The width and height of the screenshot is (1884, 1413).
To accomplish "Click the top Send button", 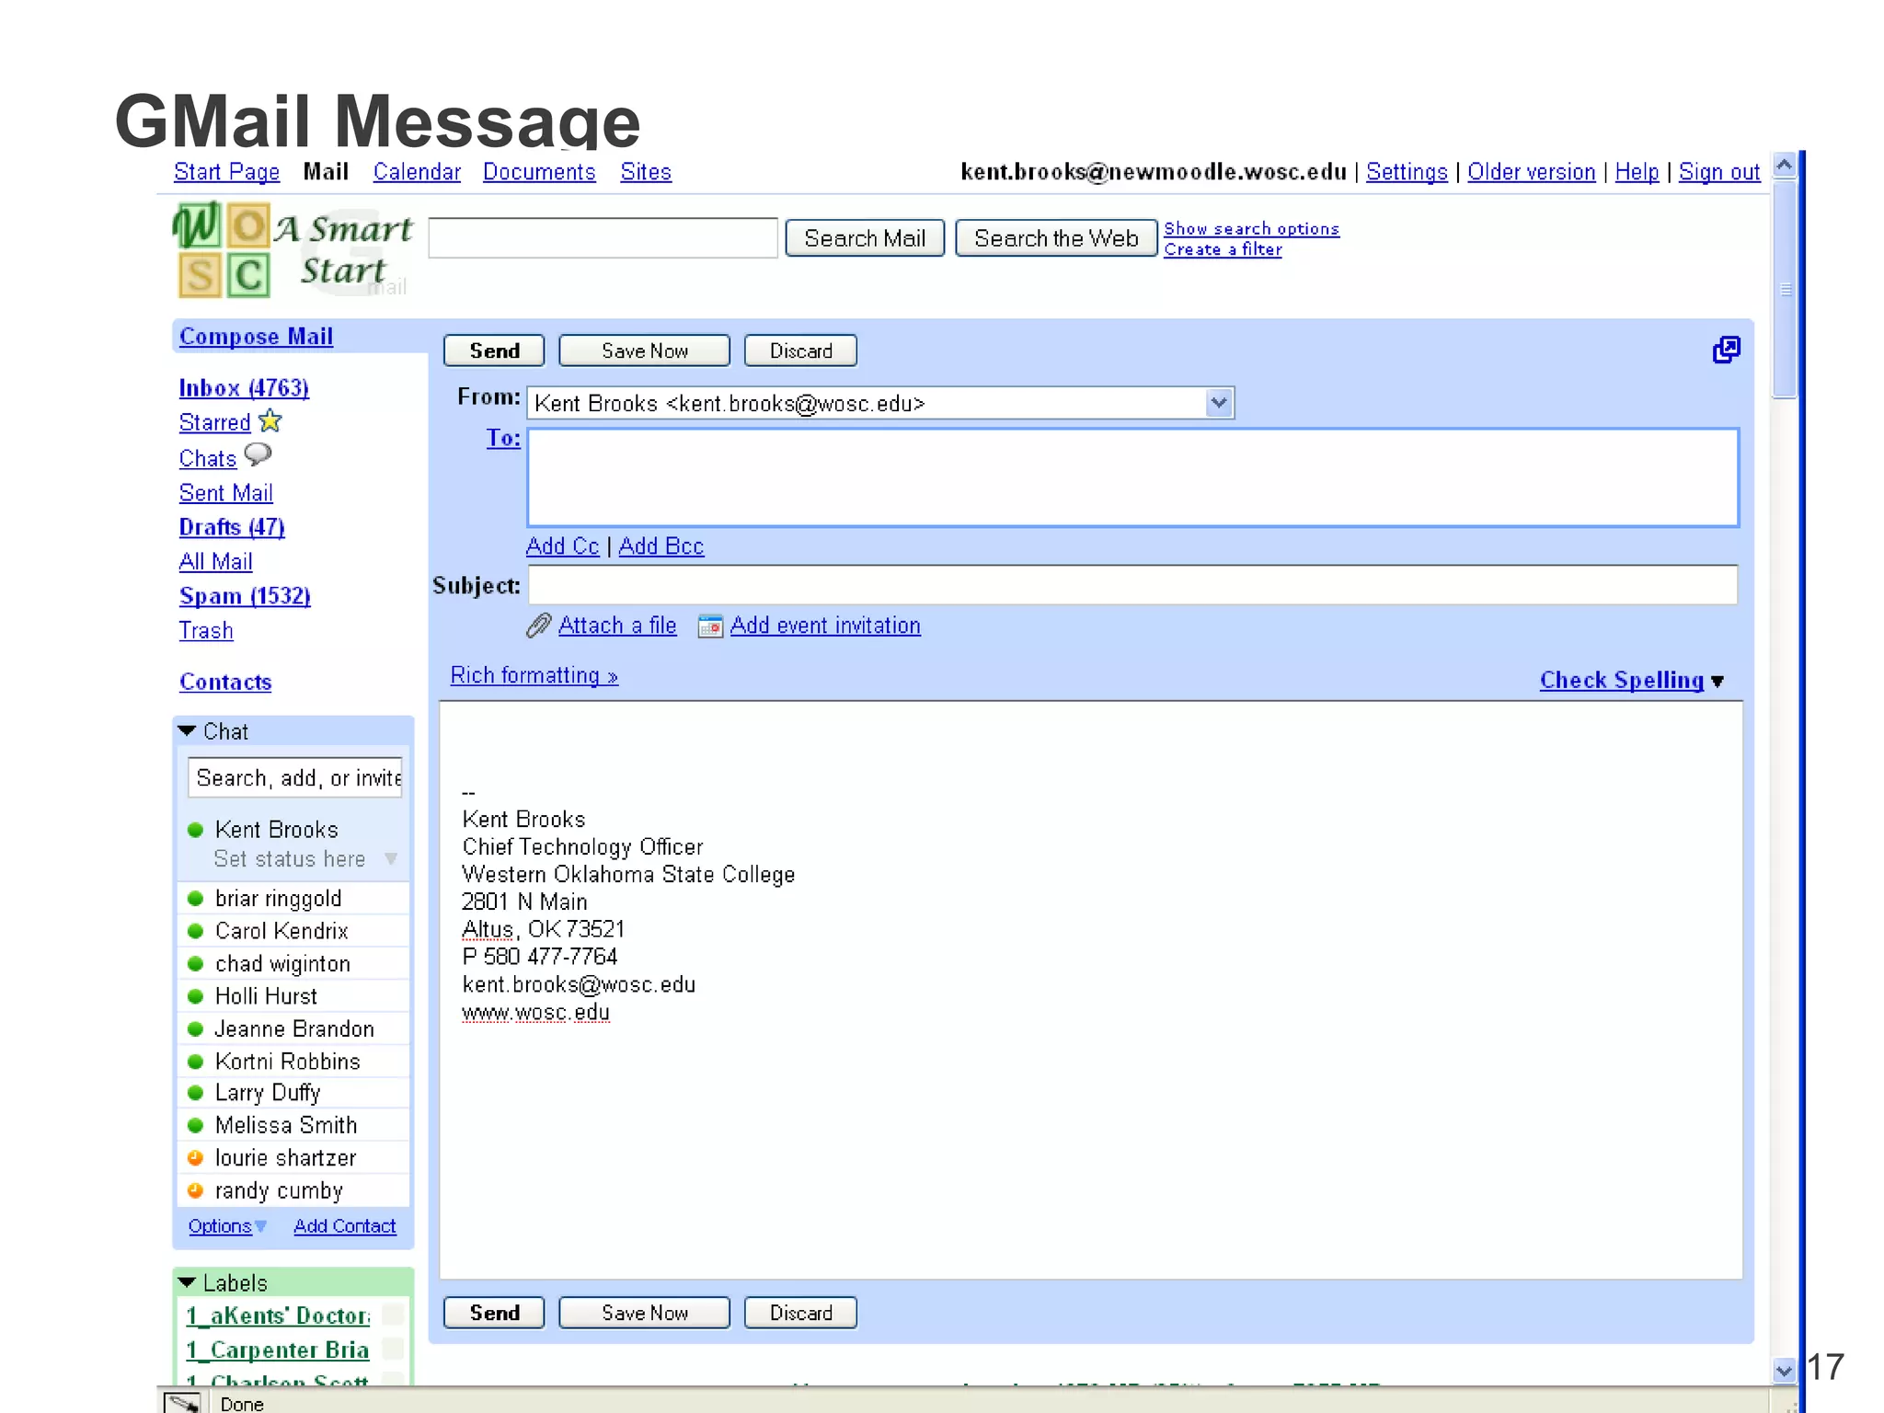I will (494, 350).
